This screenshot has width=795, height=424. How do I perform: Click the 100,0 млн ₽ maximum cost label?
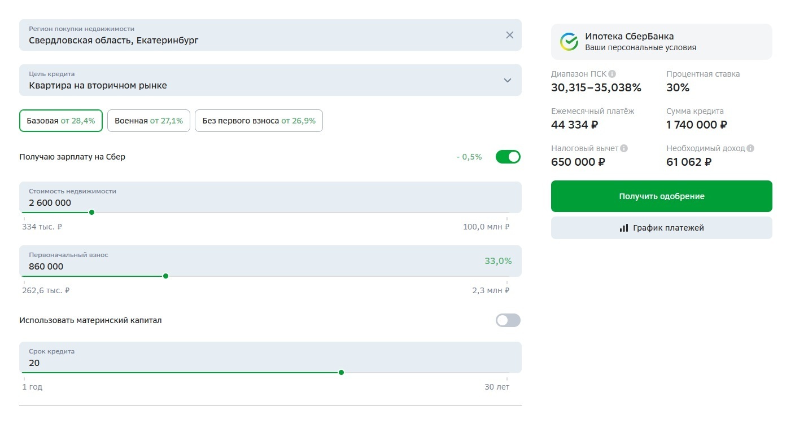click(486, 227)
